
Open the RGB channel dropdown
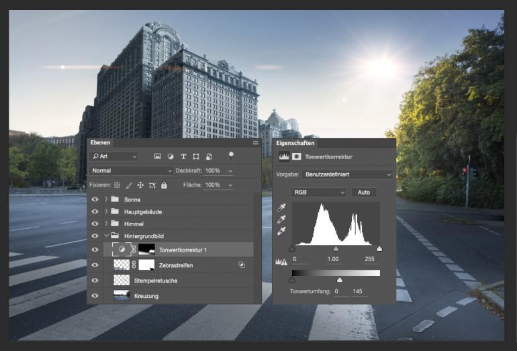318,192
